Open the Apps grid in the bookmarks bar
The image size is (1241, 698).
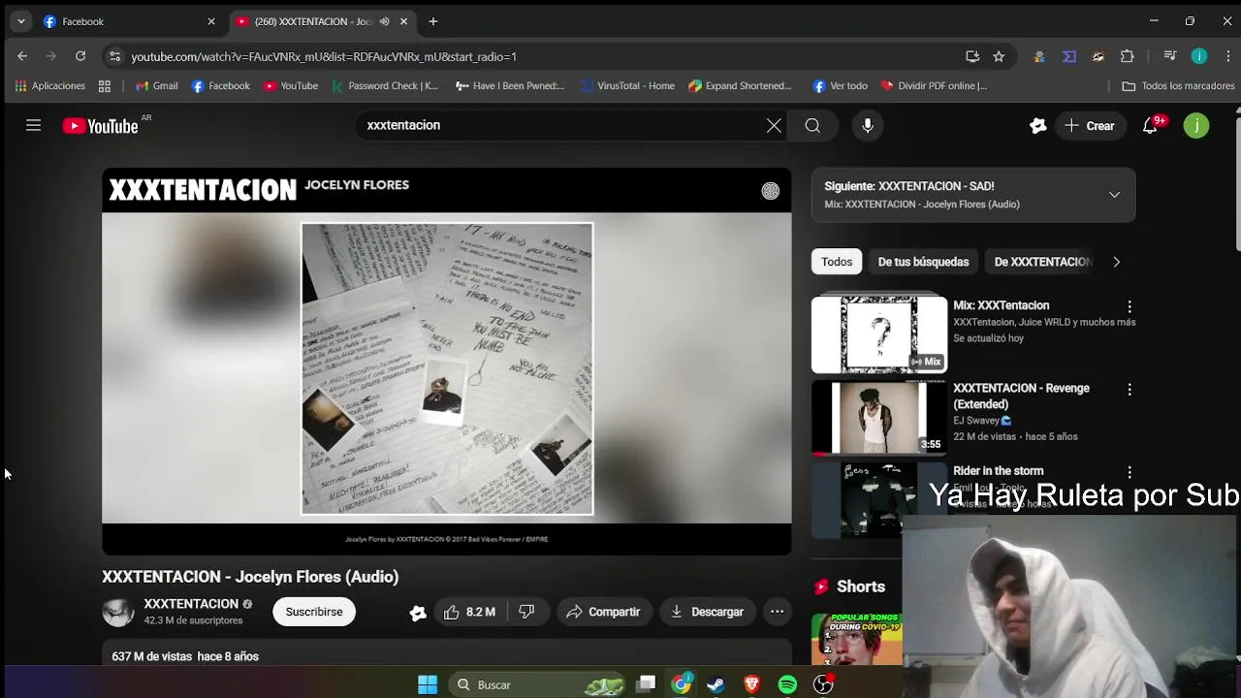(x=105, y=85)
